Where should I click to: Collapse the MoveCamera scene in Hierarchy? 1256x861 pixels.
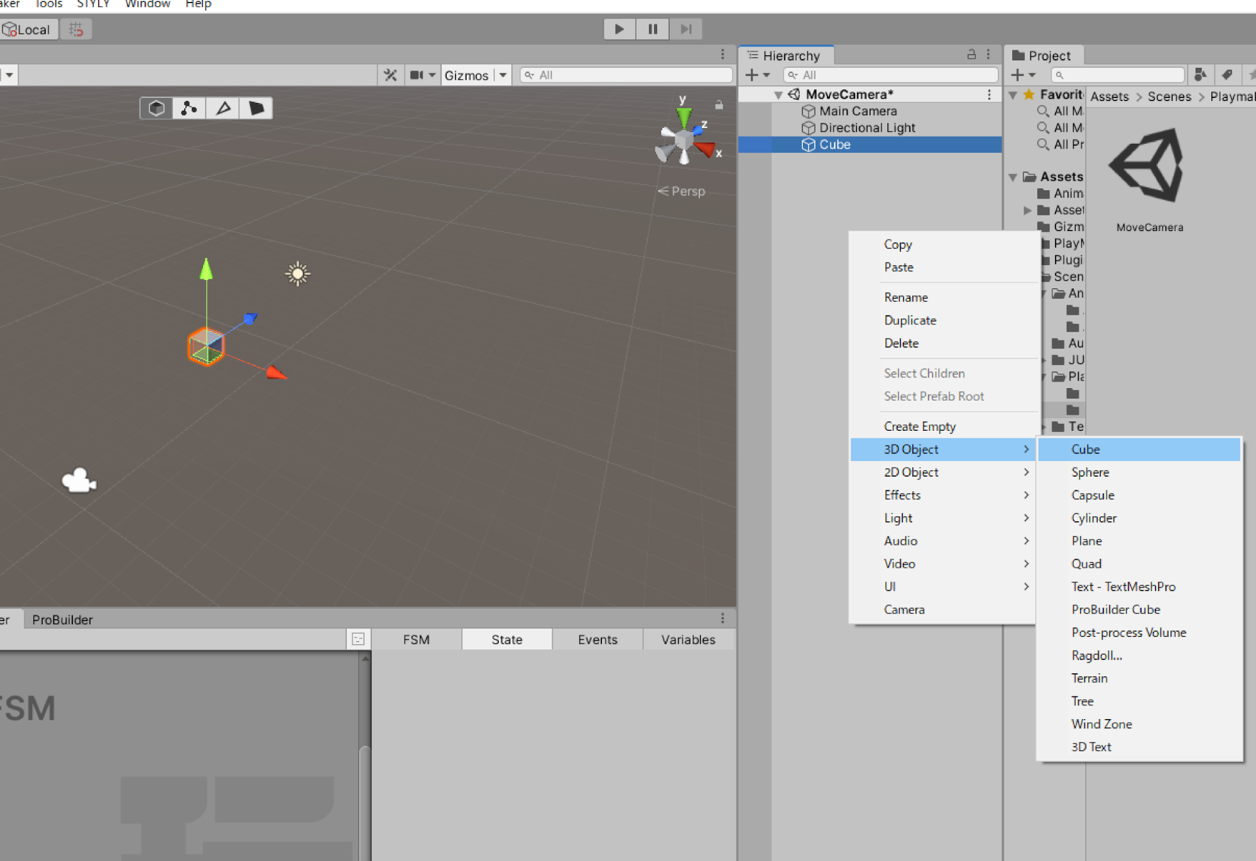point(778,95)
